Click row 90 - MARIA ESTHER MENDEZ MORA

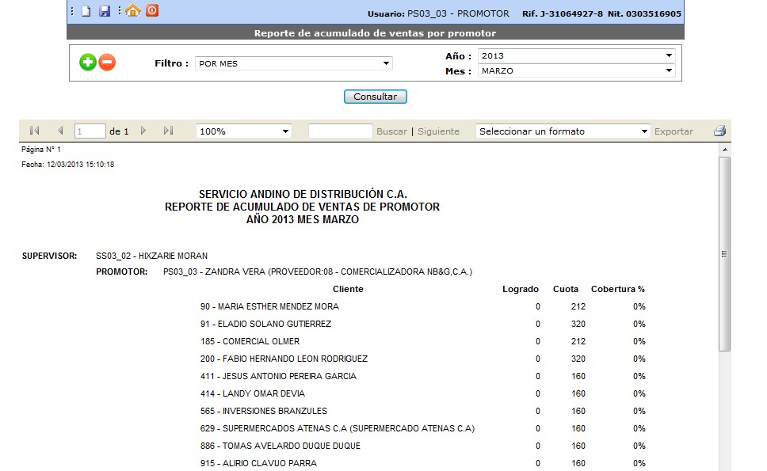(422, 307)
